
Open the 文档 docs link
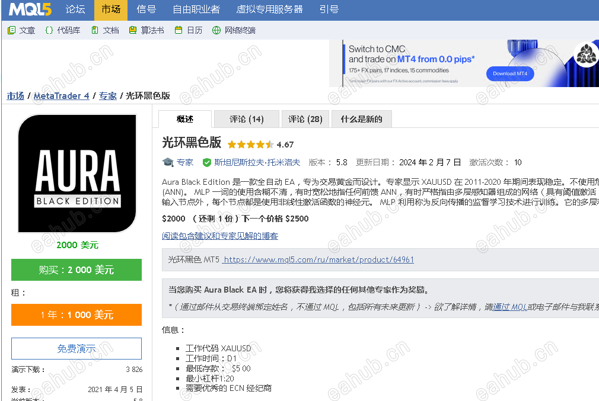111,30
